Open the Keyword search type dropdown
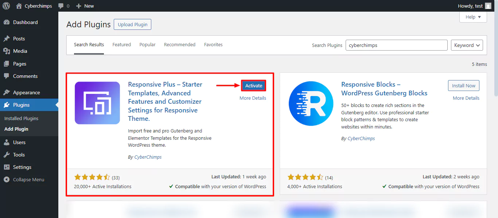This screenshot has width=498, height=218. pyautogui.click(x=467, y=45)
